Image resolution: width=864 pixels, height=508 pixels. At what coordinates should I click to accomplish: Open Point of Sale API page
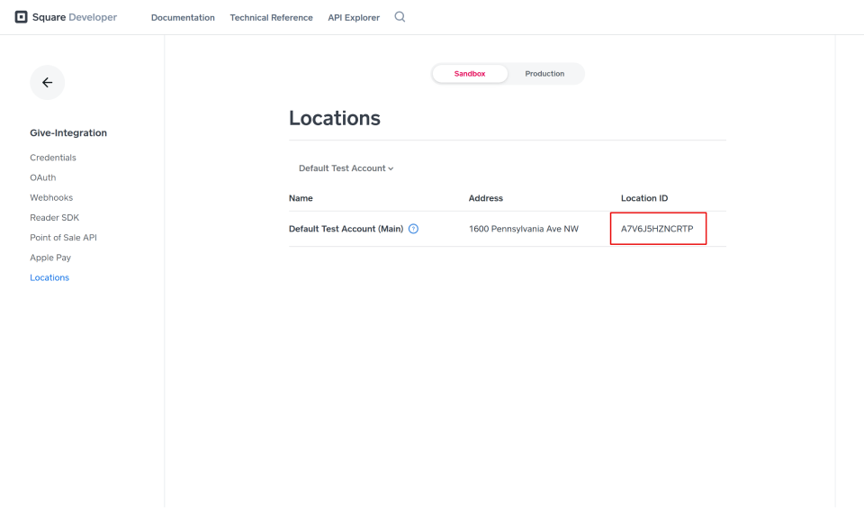63,238
